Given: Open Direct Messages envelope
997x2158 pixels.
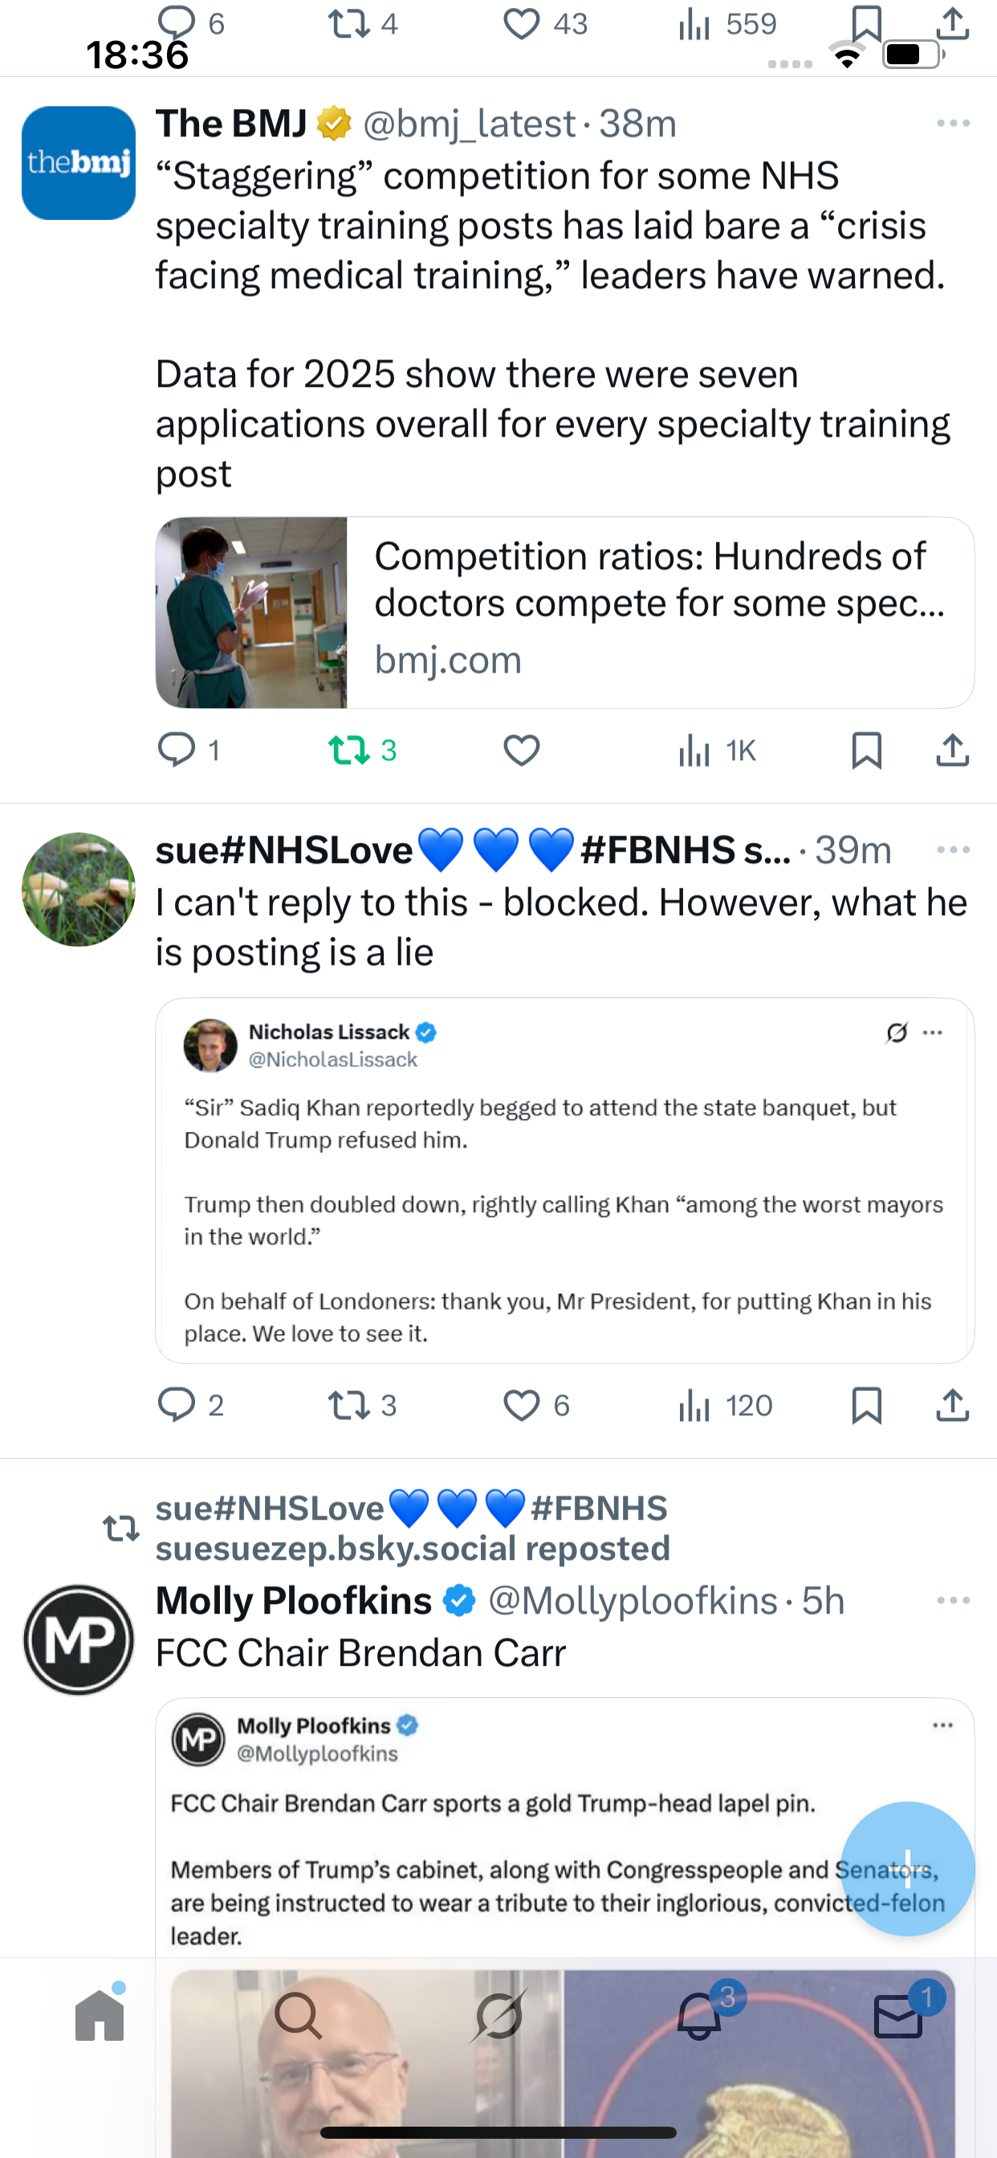Looking at the screenshot, I should [x=898, y=2016].
